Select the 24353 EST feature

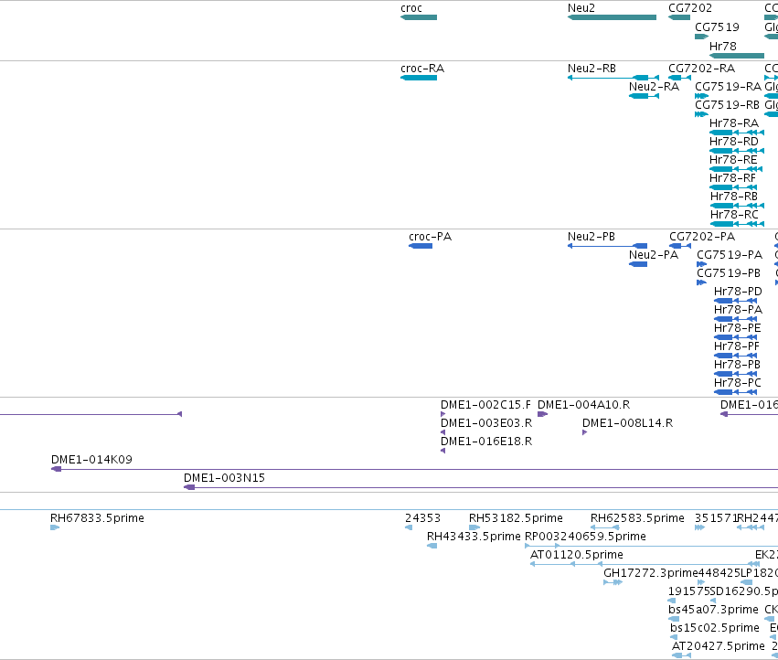tap(409, 527)
